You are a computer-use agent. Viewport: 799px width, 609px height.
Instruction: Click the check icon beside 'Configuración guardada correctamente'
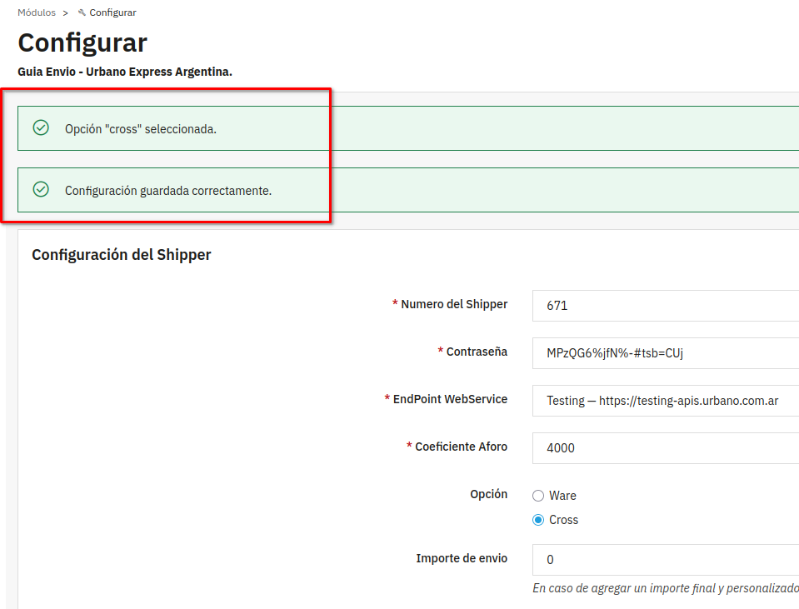tap(40, 190)
